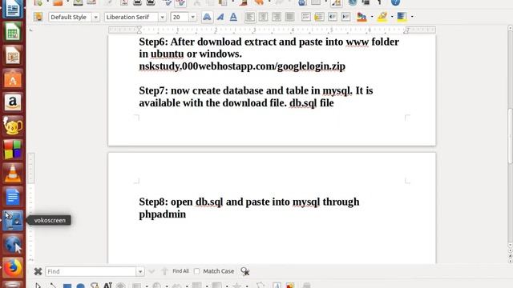Click the word 'ubuntu' in Step6
This screenshot has width=513, height=288.
pyautogui.click(x=168, y=54)
